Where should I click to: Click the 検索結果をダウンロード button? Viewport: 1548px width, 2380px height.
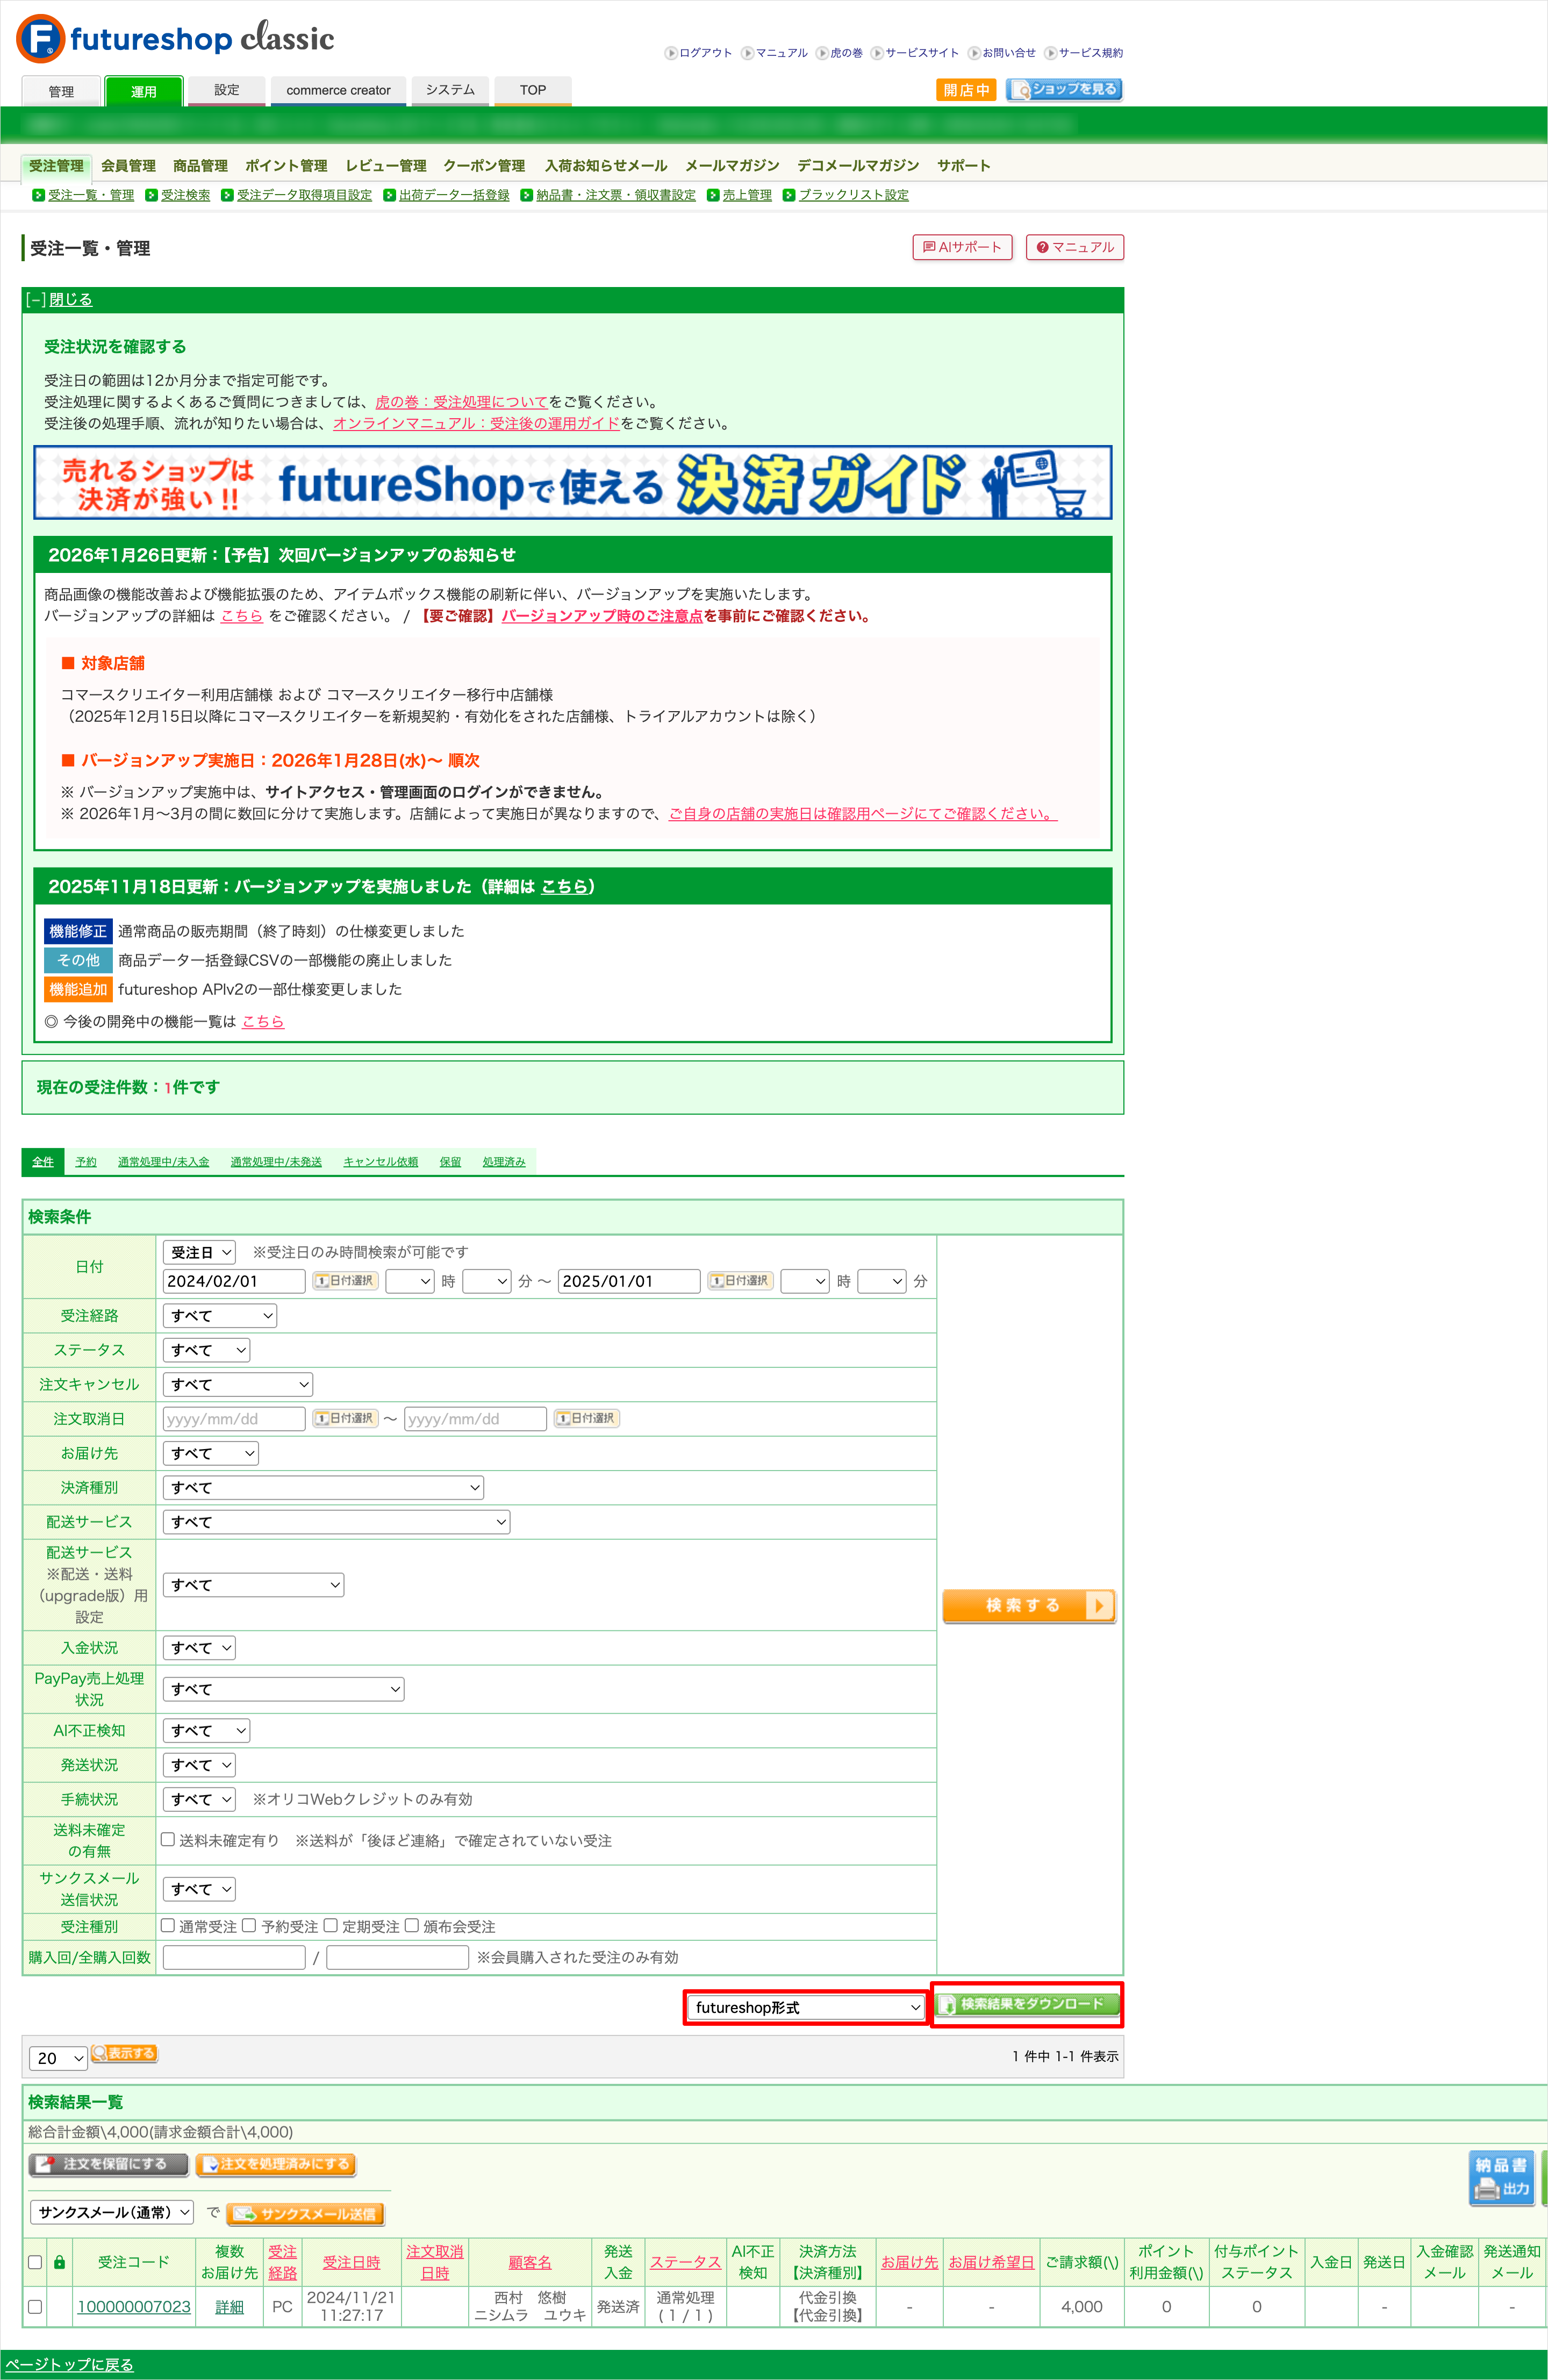point(1026,2004)
